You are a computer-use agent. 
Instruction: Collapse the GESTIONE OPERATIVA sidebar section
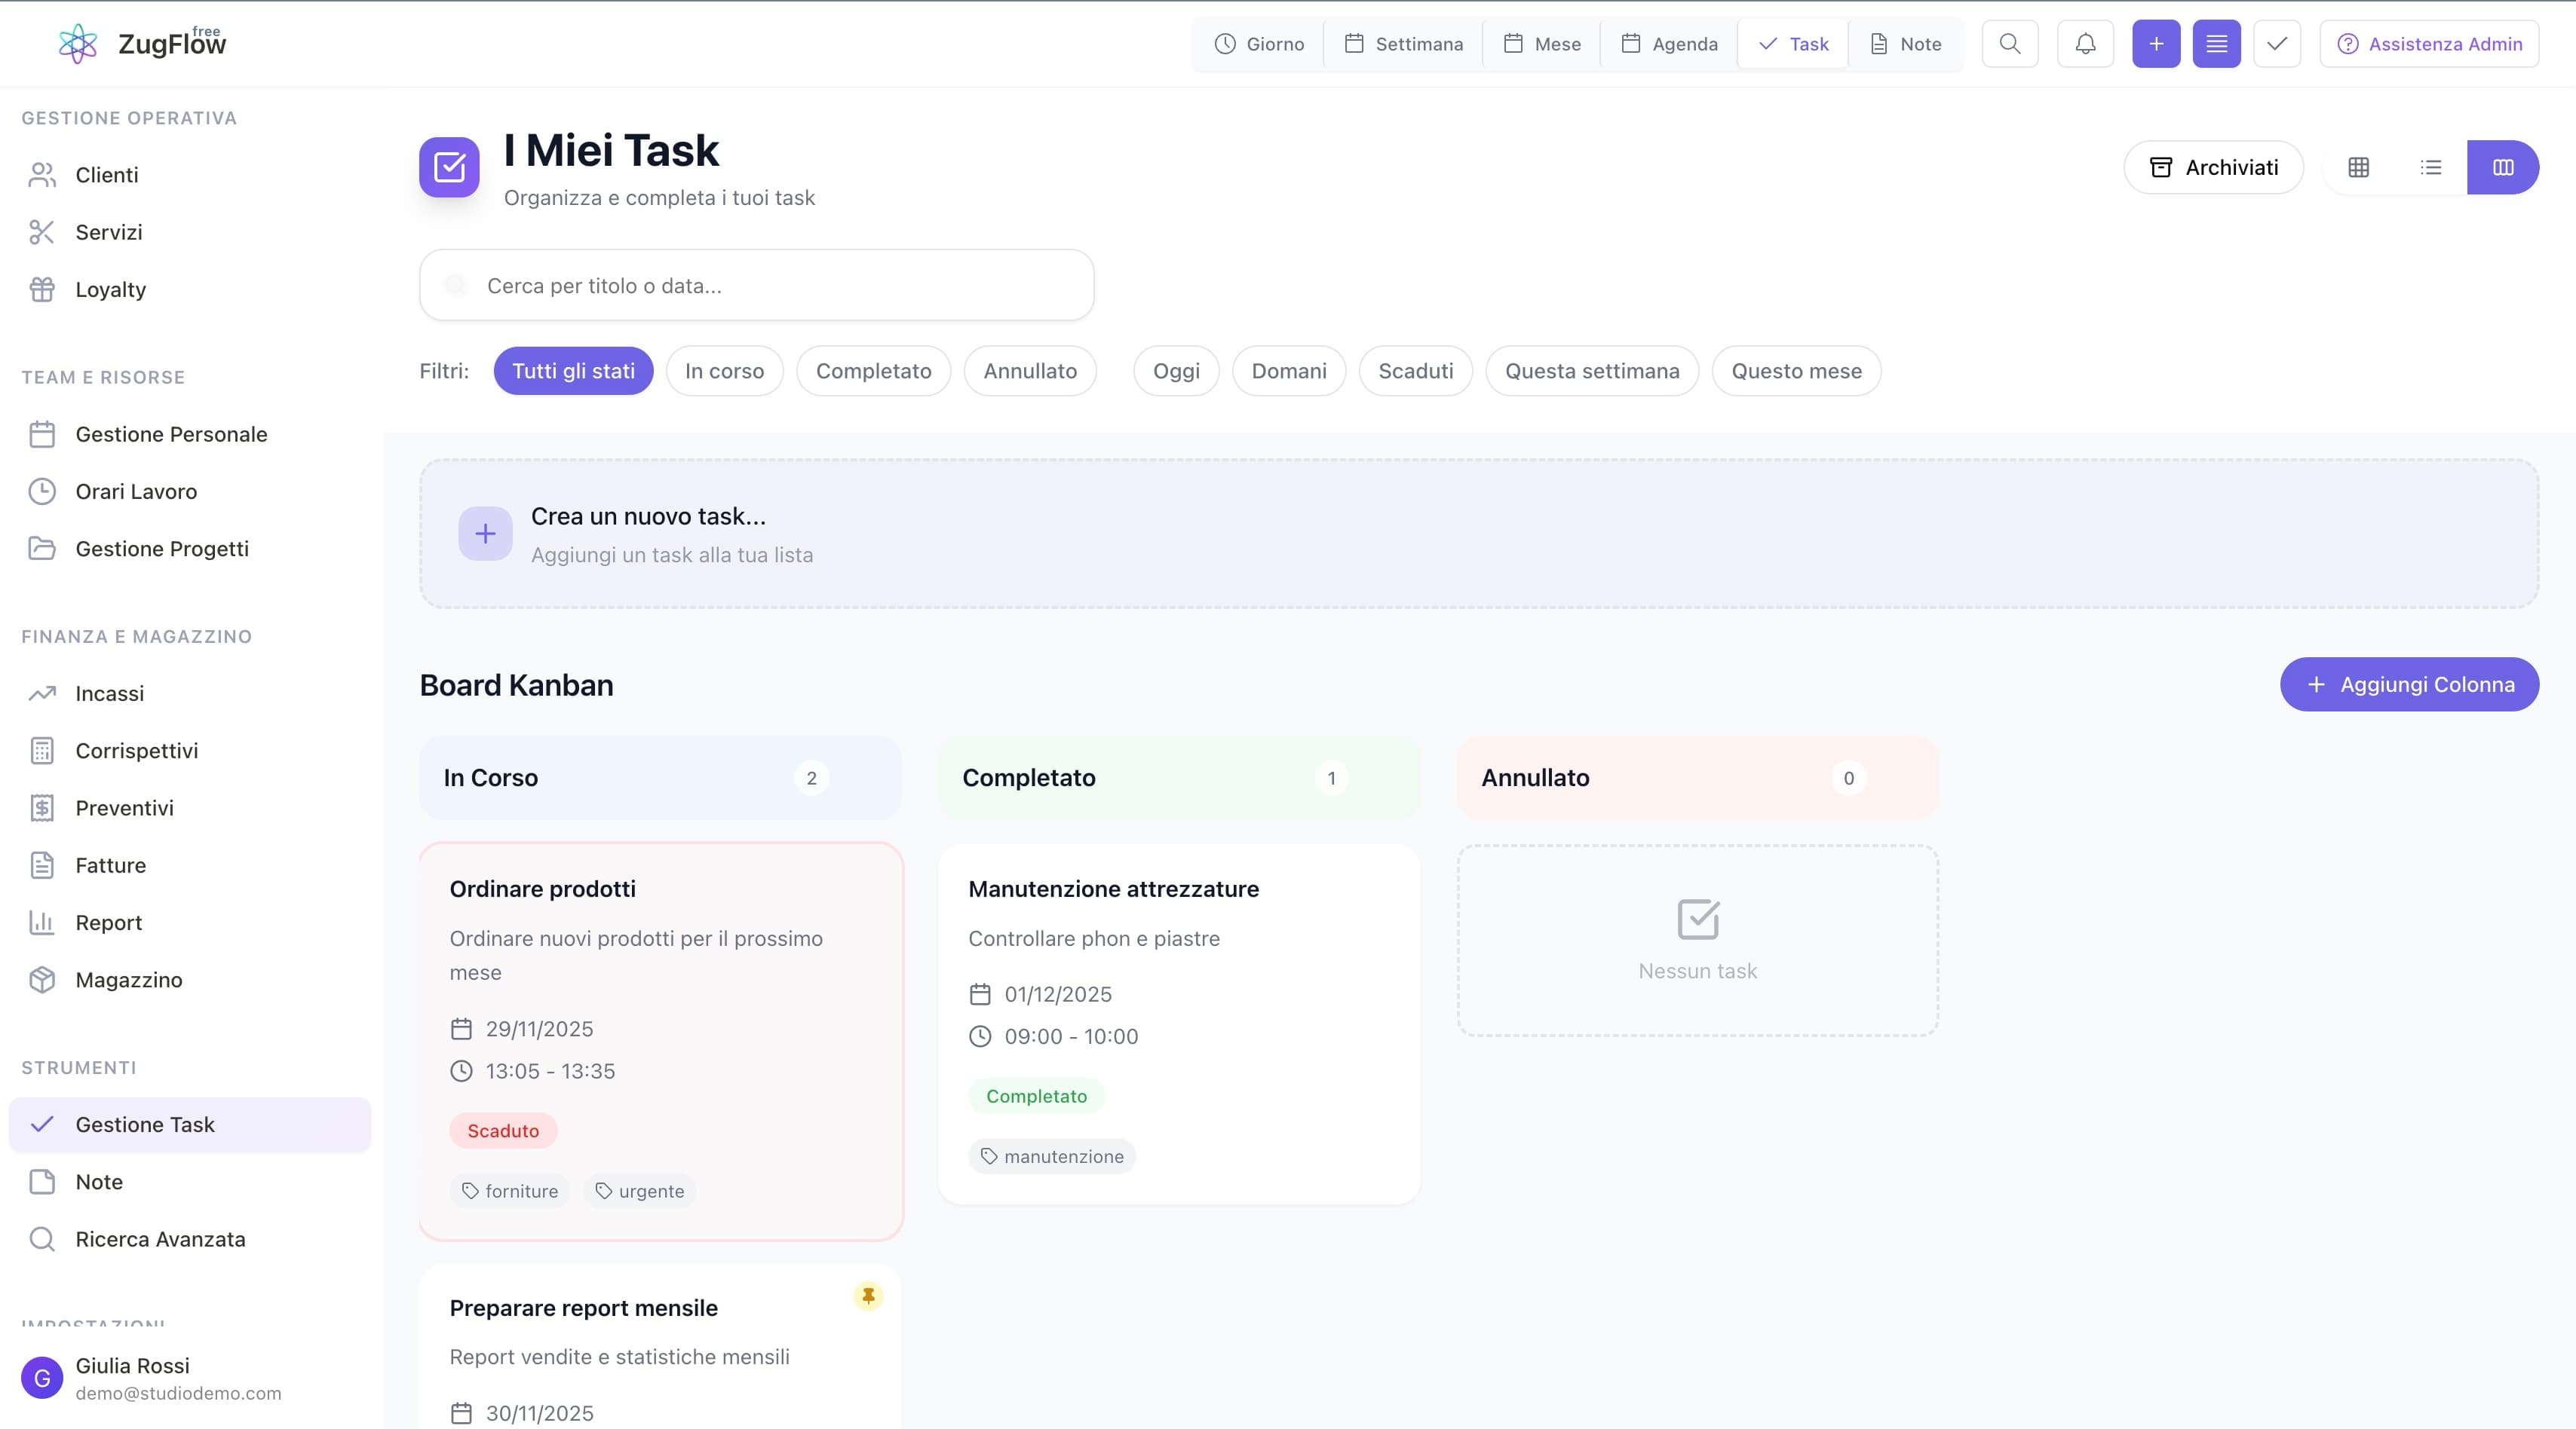(129, 117)
